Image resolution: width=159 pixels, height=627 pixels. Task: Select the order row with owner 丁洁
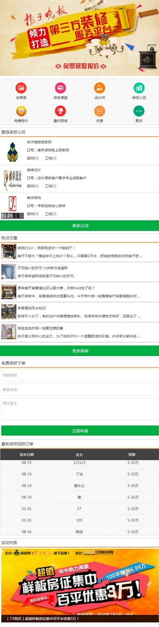(x=79, y=474)
